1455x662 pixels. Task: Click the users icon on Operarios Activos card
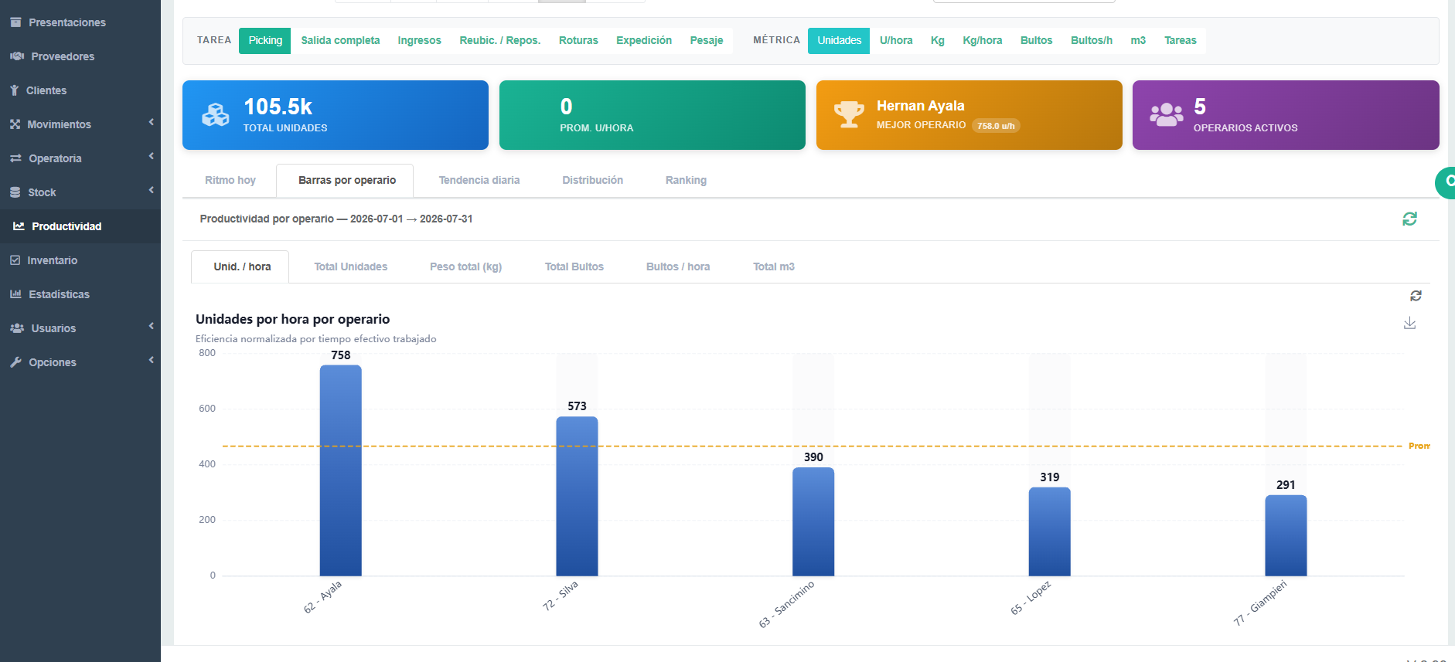coord(1166,115)
